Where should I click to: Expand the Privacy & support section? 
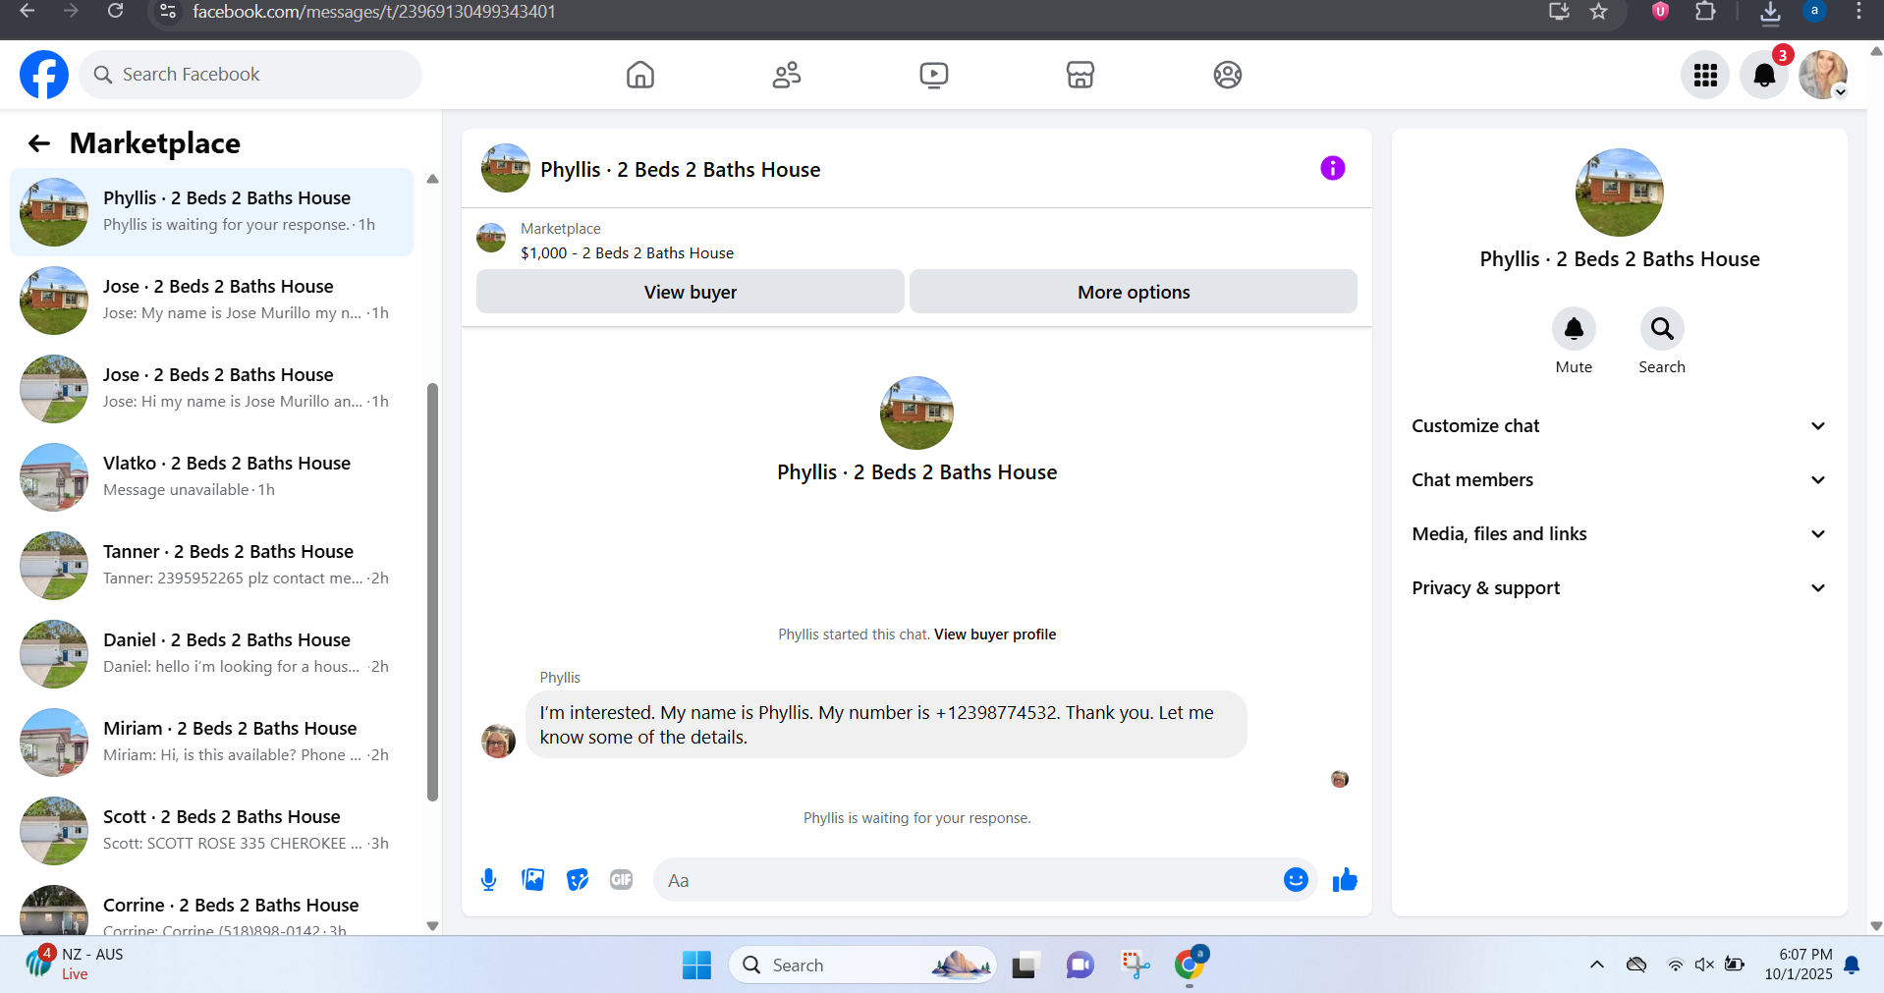(x=1619, y=588)
